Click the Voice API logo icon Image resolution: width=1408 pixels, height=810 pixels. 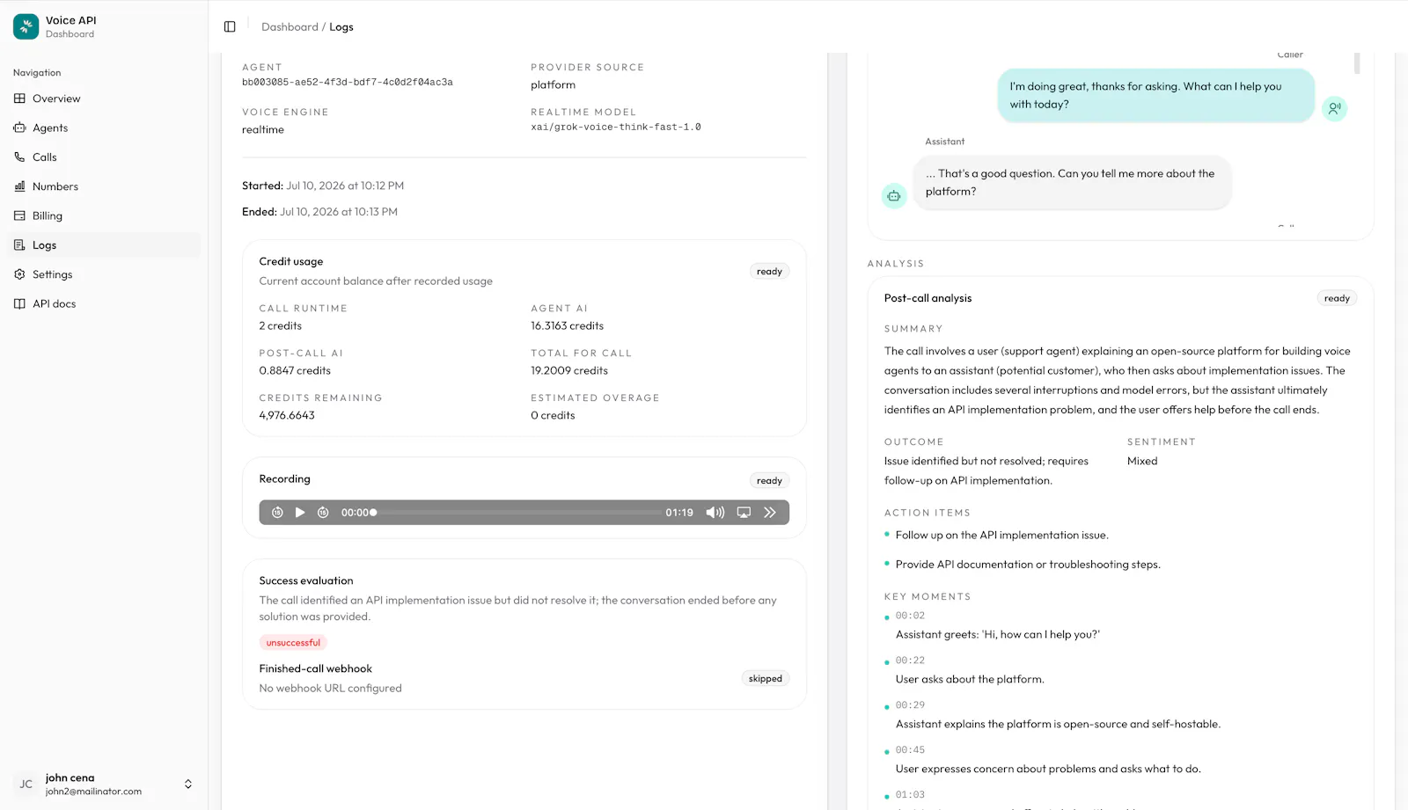tap(26, 26)
